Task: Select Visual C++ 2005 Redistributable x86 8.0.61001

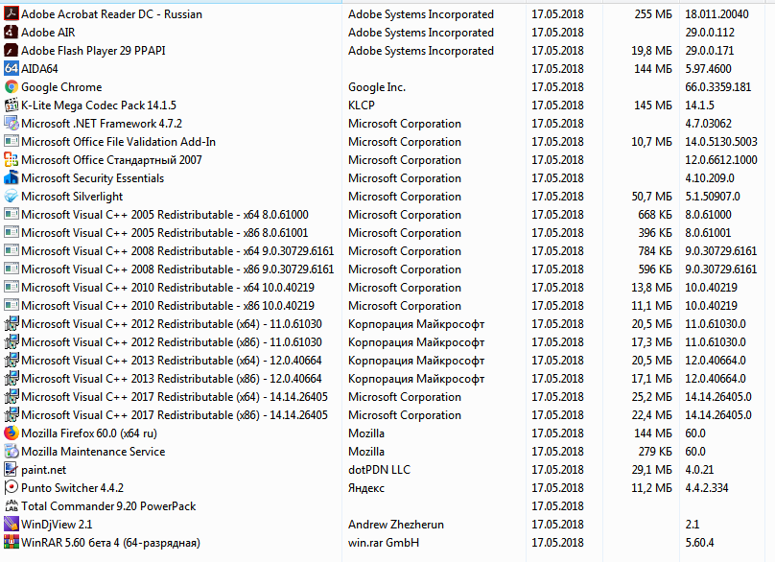Action: (x=165, y=233)
